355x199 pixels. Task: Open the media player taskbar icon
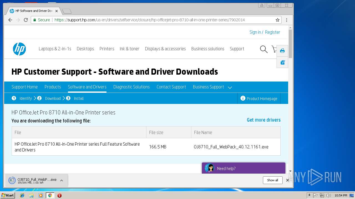[41, 195]
